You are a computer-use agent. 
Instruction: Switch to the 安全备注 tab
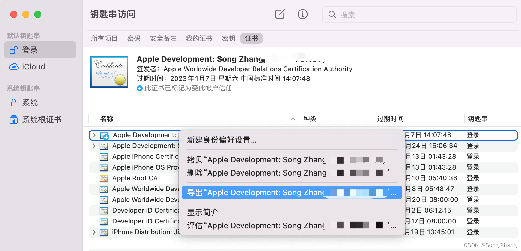point(163,38)
